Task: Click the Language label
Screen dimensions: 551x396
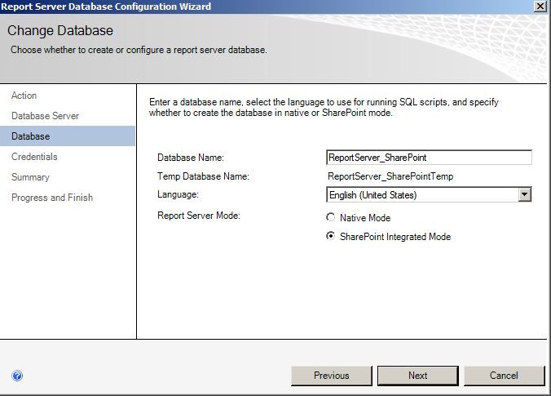Action: coord(178,194)
